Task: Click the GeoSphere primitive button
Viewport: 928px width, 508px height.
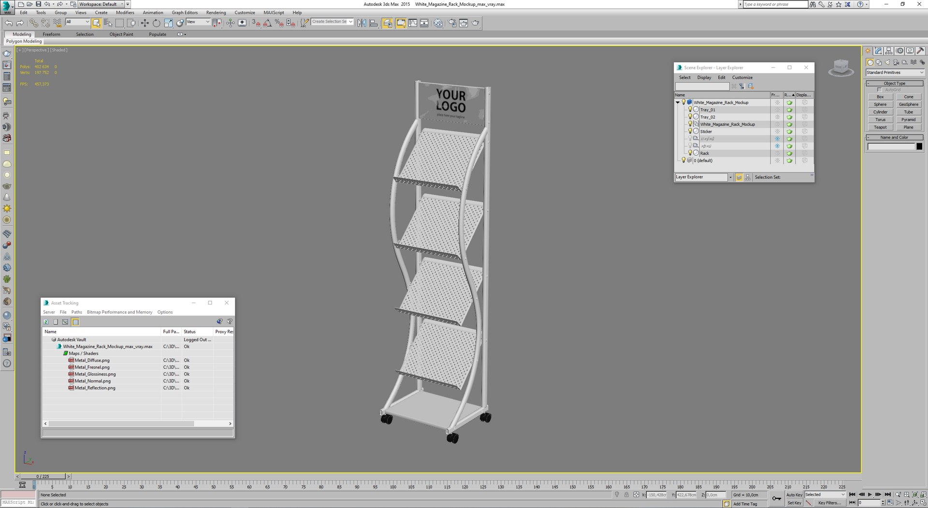Action: [909, 104]
